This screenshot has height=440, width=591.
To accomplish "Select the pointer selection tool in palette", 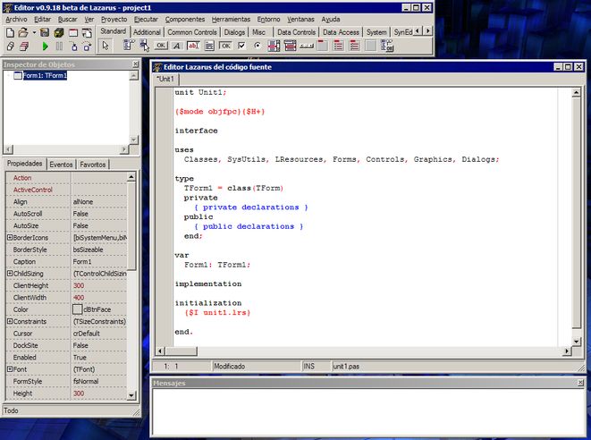I will tap(106, 46).
